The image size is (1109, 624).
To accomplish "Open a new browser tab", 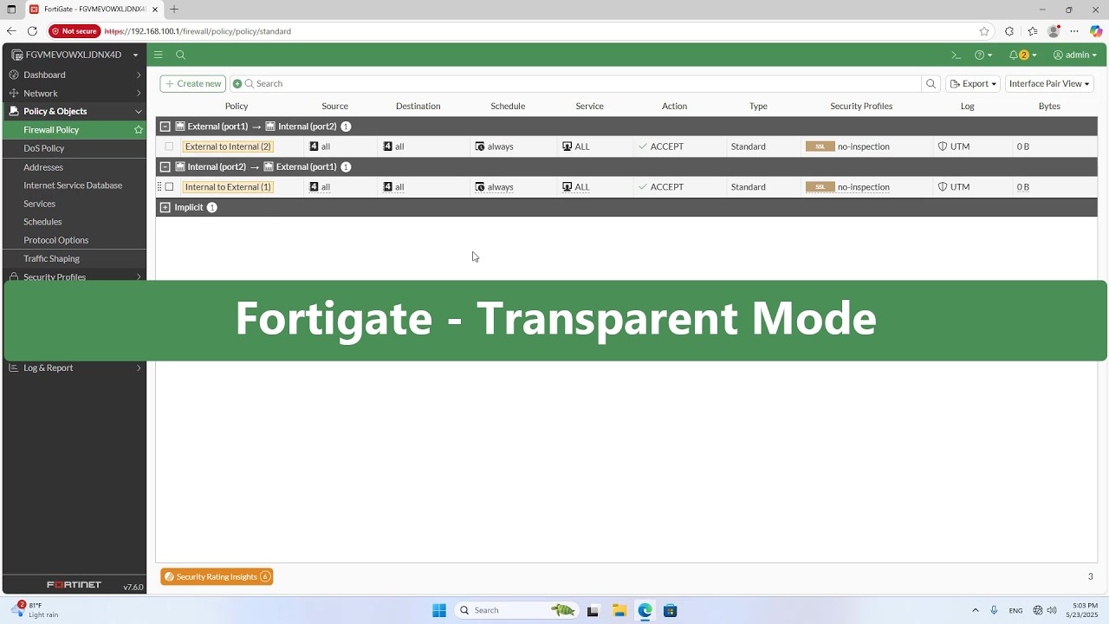I will pyautogui.click(x=174, y=10).
